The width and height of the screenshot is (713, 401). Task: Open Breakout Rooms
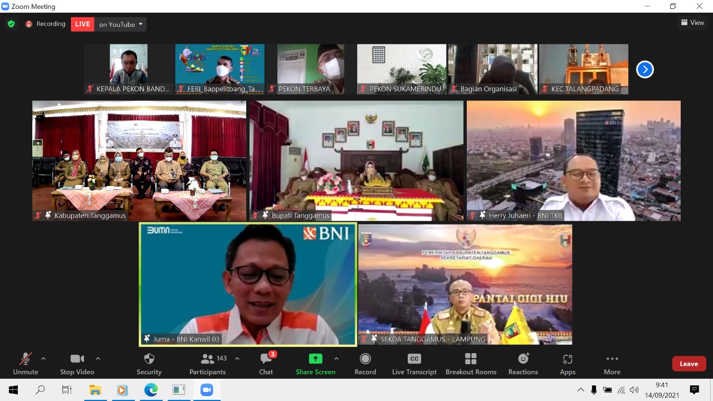point(471,364)
